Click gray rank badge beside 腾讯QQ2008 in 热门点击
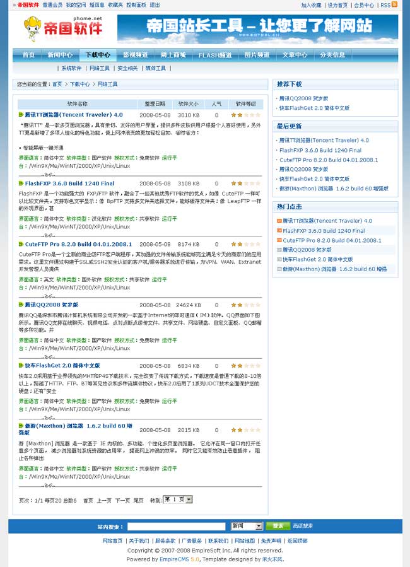This screenshot has height=567, width=410. (279, 250)
